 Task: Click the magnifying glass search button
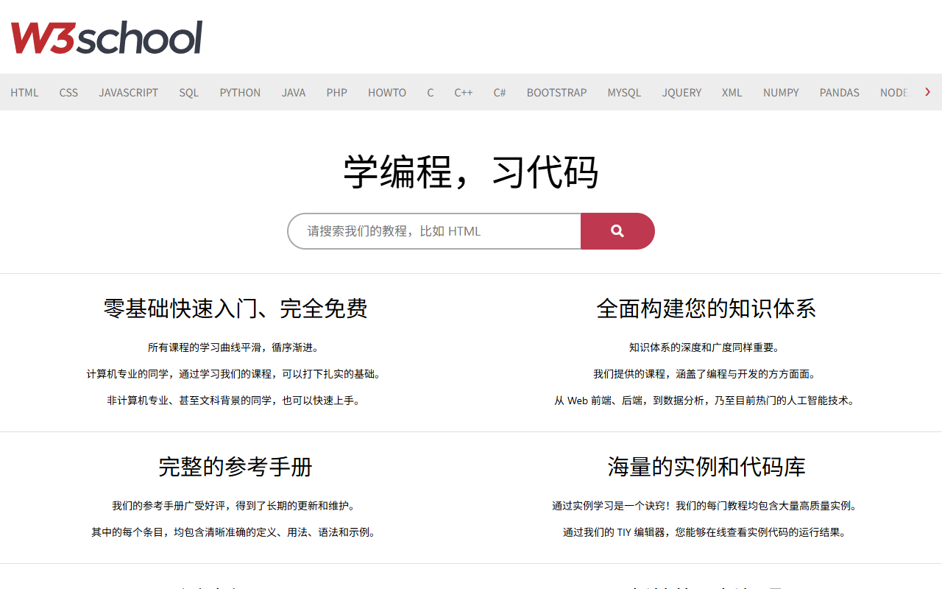click(x=617, y=231)
